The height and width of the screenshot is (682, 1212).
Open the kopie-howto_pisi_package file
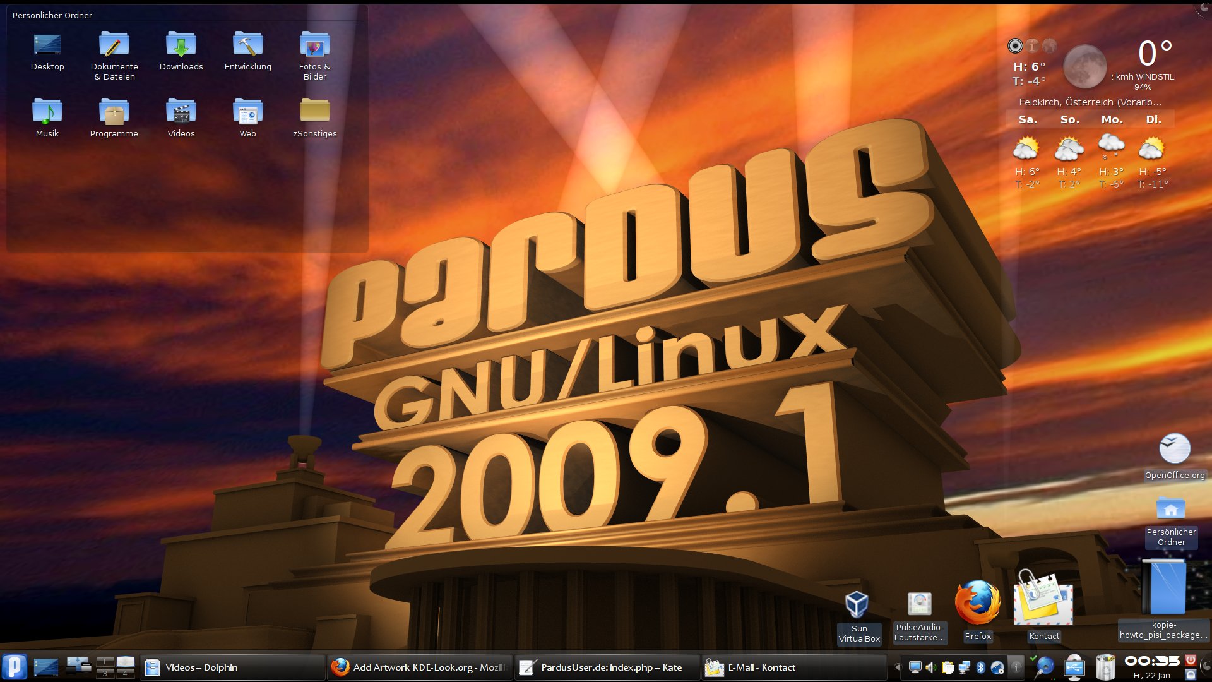[x=1163, y=600]
